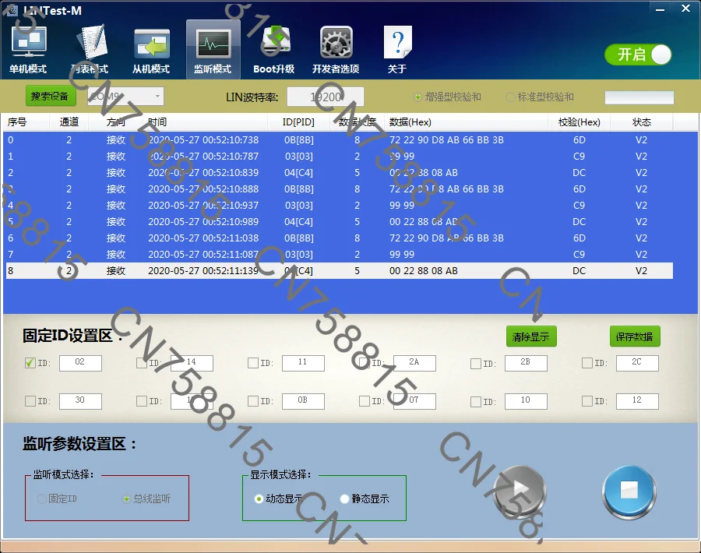Screen dimensions: 701x553
Task: Click the ID field containing 0B
Action: 303,401
